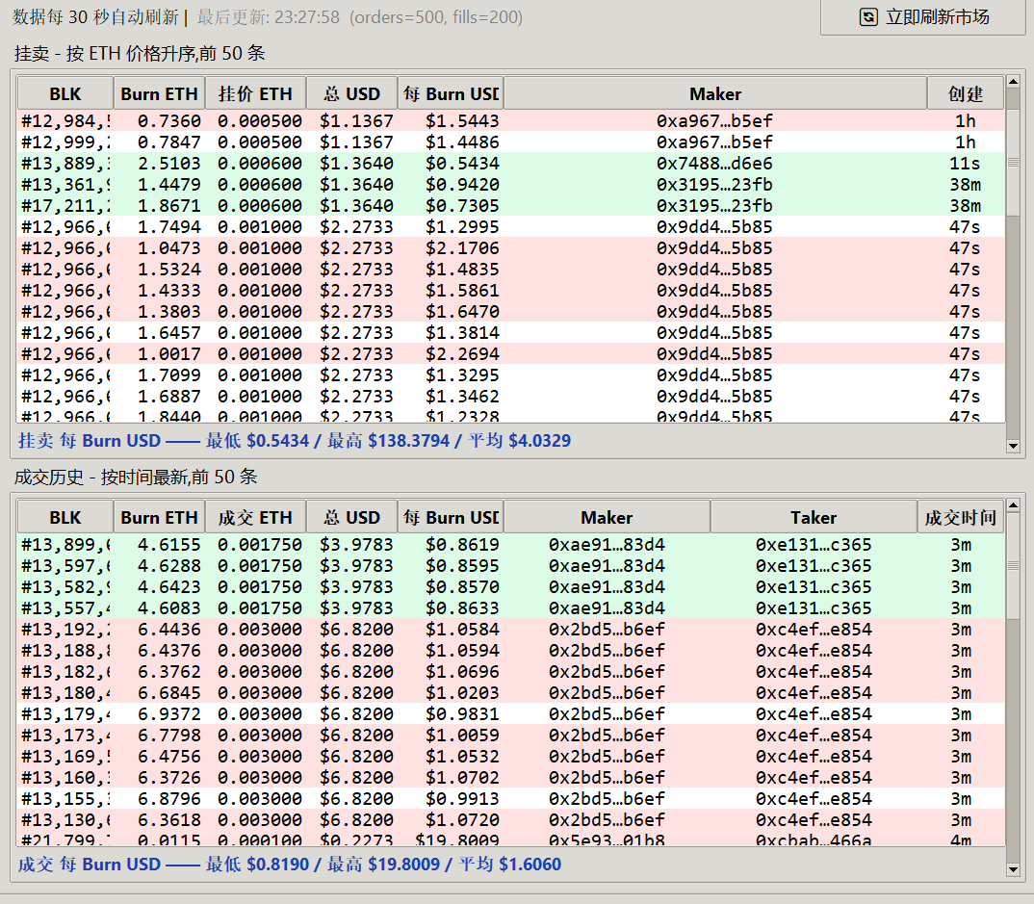
Task: Click the 立即刷新市场 refresh button
Action: pos(923,17)
